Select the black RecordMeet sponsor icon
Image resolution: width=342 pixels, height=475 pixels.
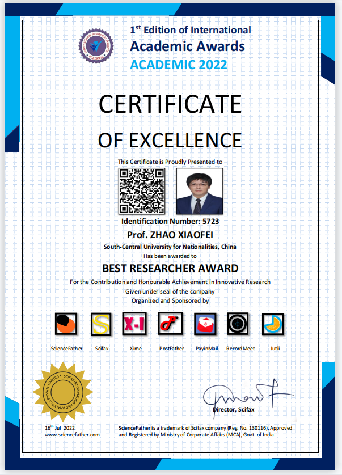pyautogui.click(x=238, y=324)
